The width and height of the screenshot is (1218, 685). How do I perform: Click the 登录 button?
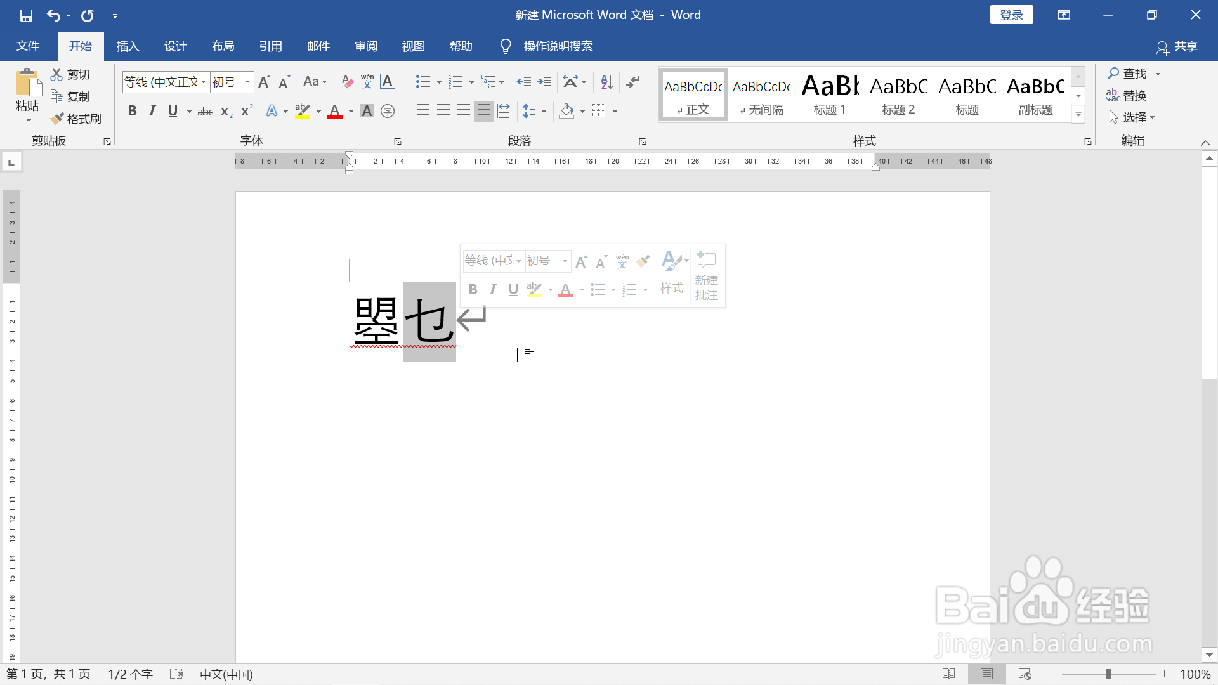point(1011,15)
